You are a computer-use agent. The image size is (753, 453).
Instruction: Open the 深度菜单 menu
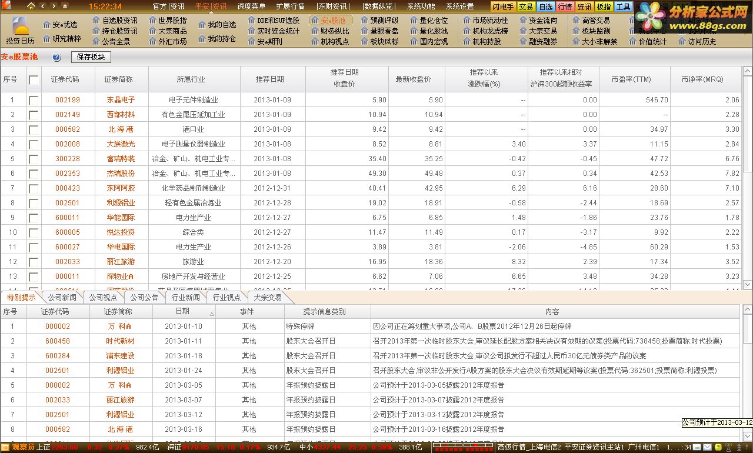coord(251,6)
